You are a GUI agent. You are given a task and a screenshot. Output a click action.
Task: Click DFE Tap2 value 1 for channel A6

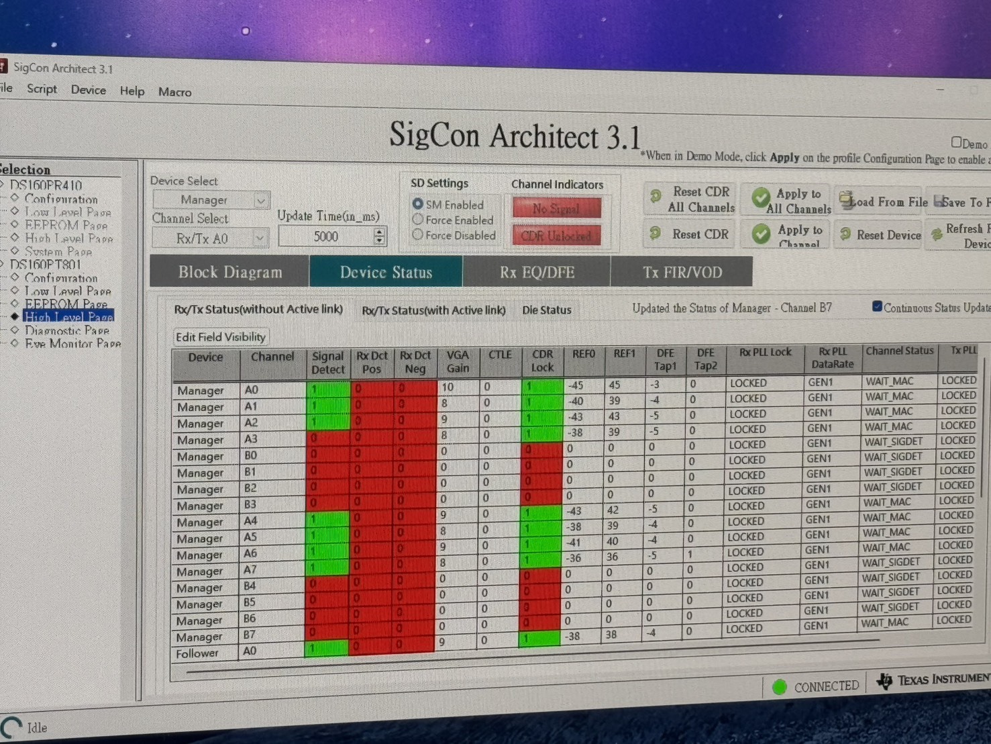pos(690,555)
